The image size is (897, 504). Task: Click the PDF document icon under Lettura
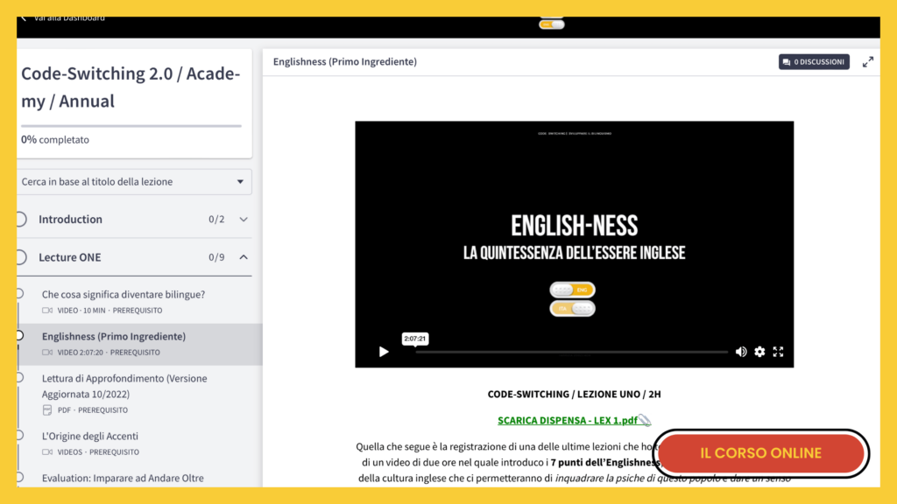(47, 410)
